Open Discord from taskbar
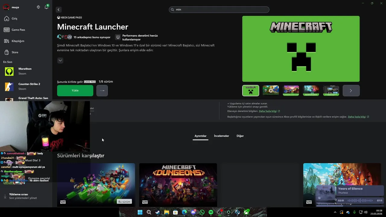Screen dimensions: 386x217 coord(193,212)
